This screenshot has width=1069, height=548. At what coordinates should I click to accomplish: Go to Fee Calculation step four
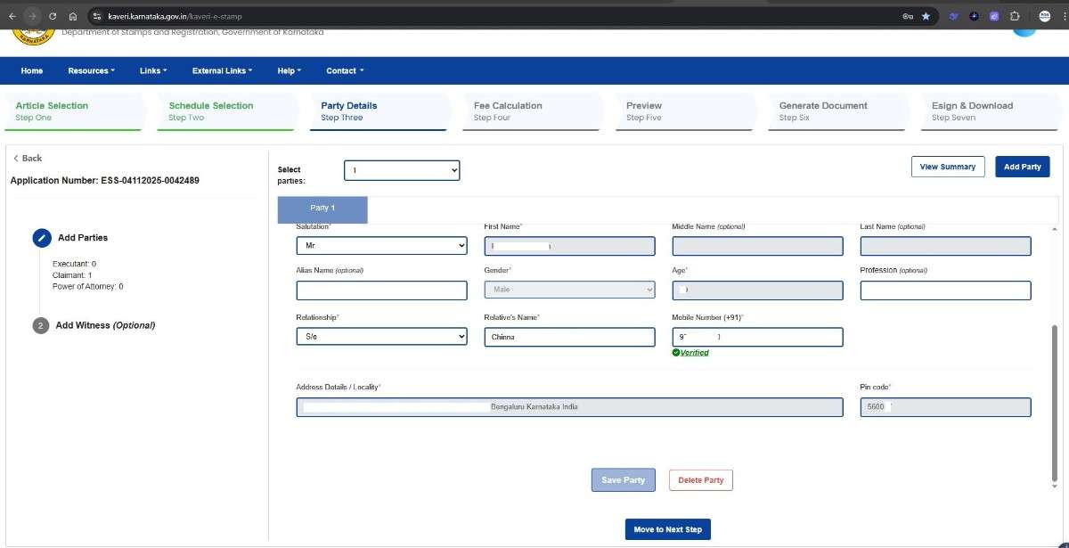tap(508, 111)
